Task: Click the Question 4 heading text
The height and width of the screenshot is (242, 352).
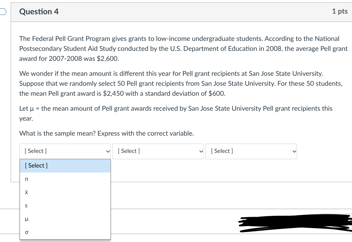Action: click(39, 11)
